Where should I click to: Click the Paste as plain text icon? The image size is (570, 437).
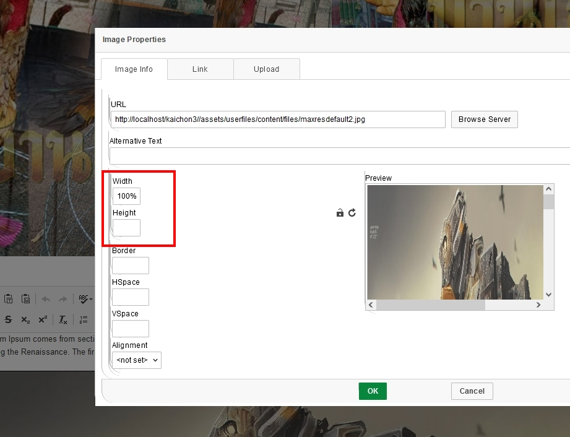[9, 299]
